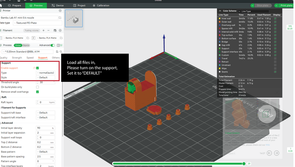The width and height of the screenshot is (295, 167).
Task: Go to previous tip arrow
Action: click(x=269, y=153)
